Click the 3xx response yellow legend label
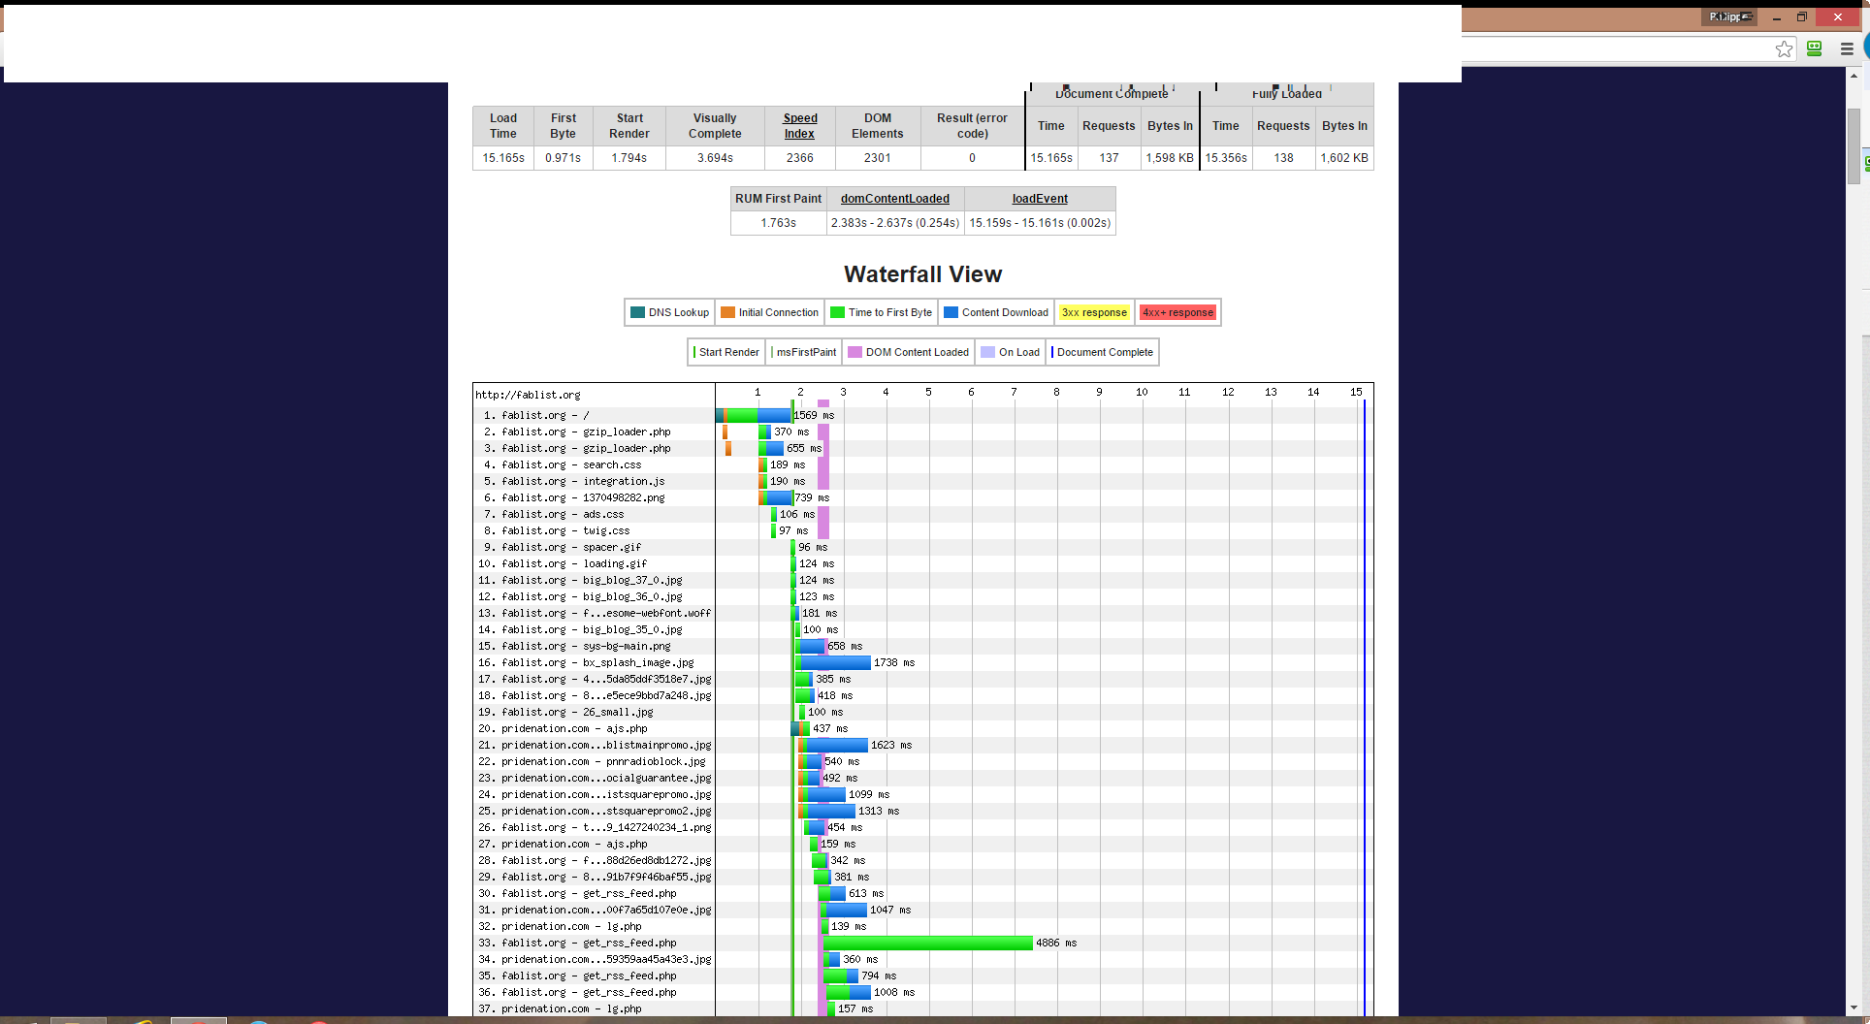 pyautogui.click(x=1094, y=312)
